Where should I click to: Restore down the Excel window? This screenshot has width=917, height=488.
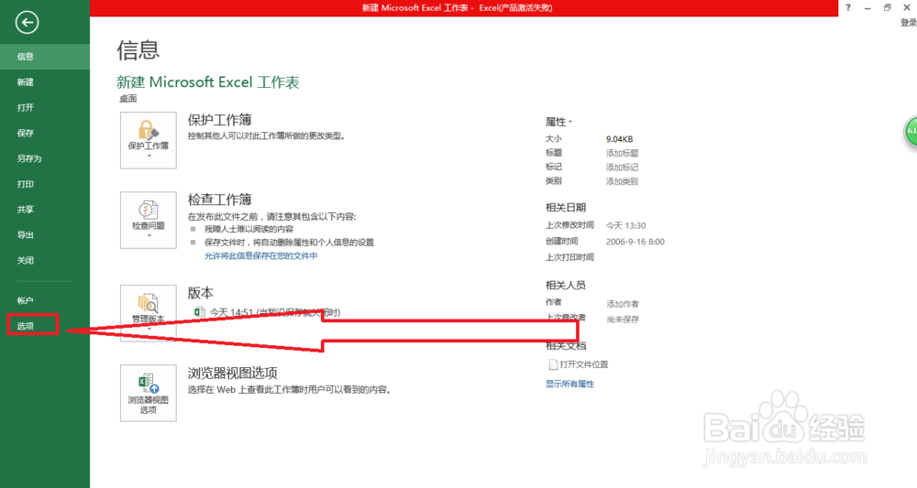click(887, 7)
